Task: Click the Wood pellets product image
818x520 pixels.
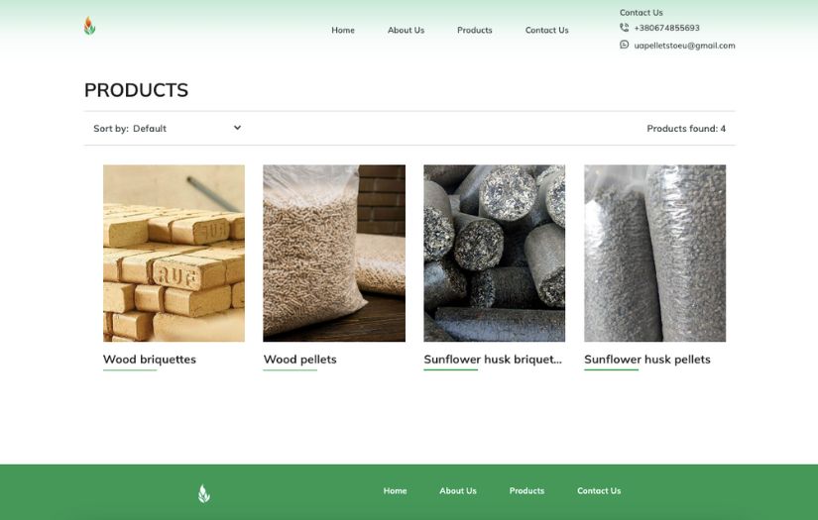Action: click(x=334, y=254)
